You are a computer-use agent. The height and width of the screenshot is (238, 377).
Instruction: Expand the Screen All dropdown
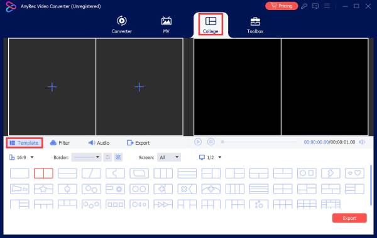[169, 157]
